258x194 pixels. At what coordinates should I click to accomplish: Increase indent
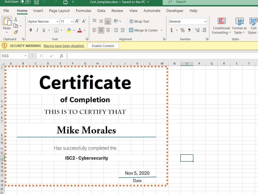(x=123, y=30)
